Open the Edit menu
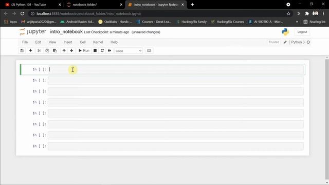Screen dimensions: 329x185 [38, 42]
